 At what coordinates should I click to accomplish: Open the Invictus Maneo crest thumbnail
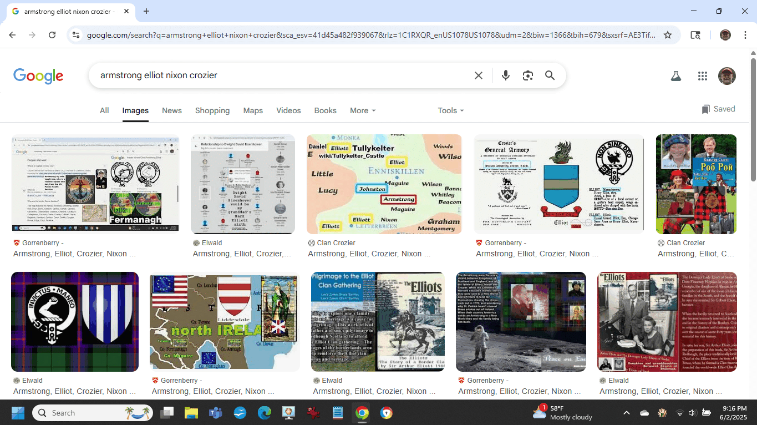[75, 322]
